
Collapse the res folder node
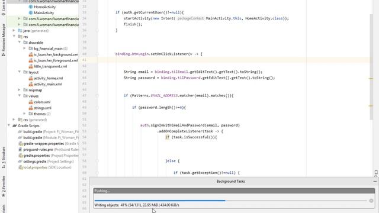pyautogui.click(x=14, y=36)
